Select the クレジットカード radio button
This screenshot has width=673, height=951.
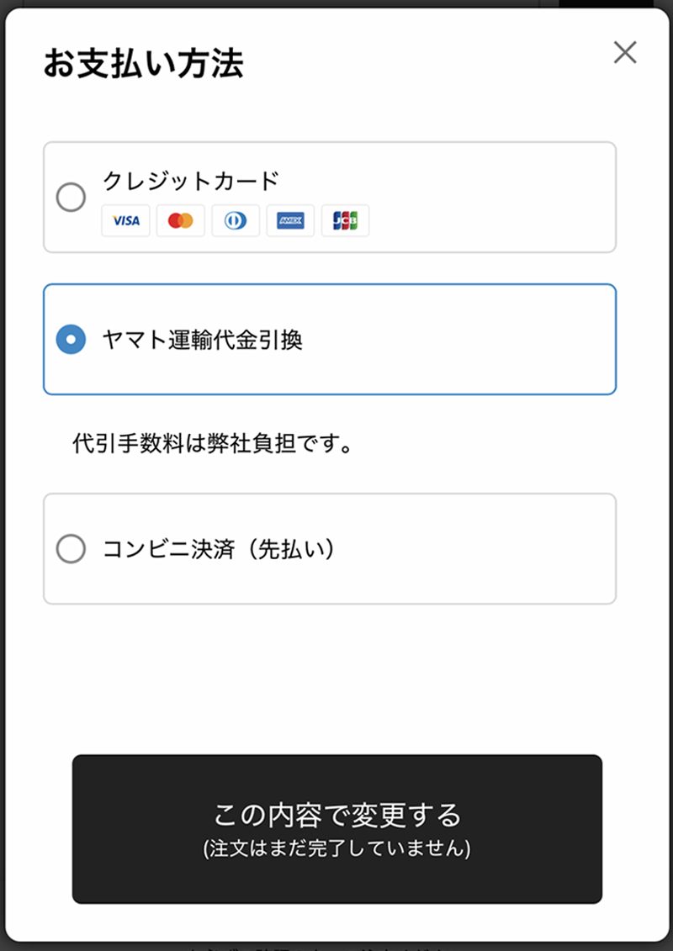(71, 198)
